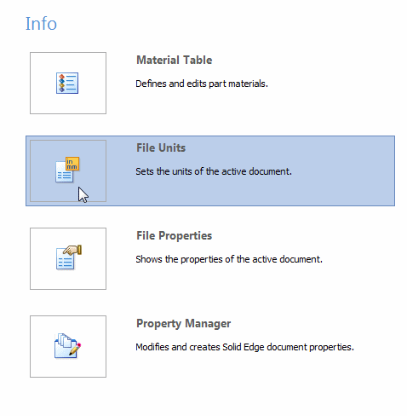
Task: Click the pointing hand on File Properties icon
Action: 72,250
